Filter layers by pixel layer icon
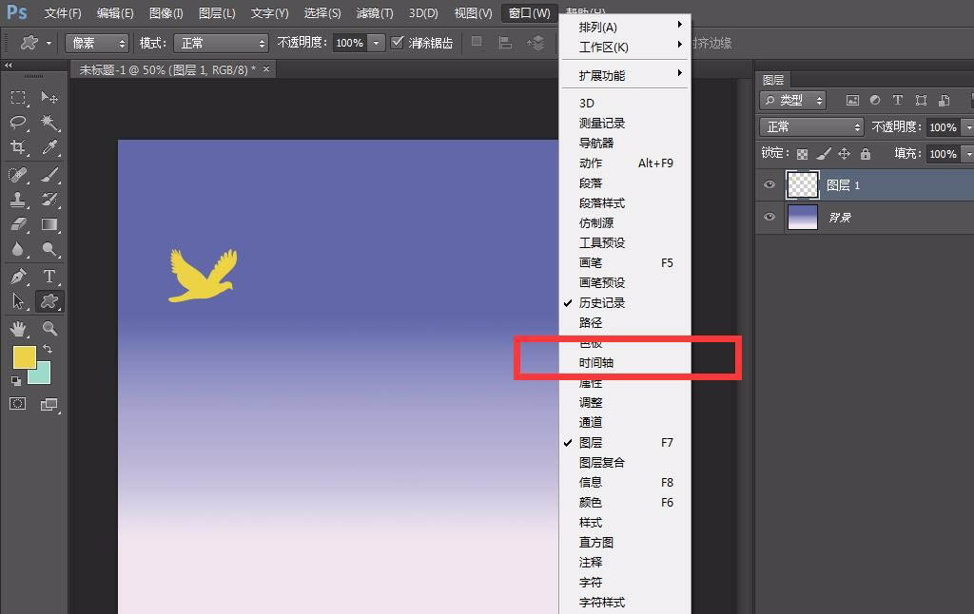 [x=853, y=100]
